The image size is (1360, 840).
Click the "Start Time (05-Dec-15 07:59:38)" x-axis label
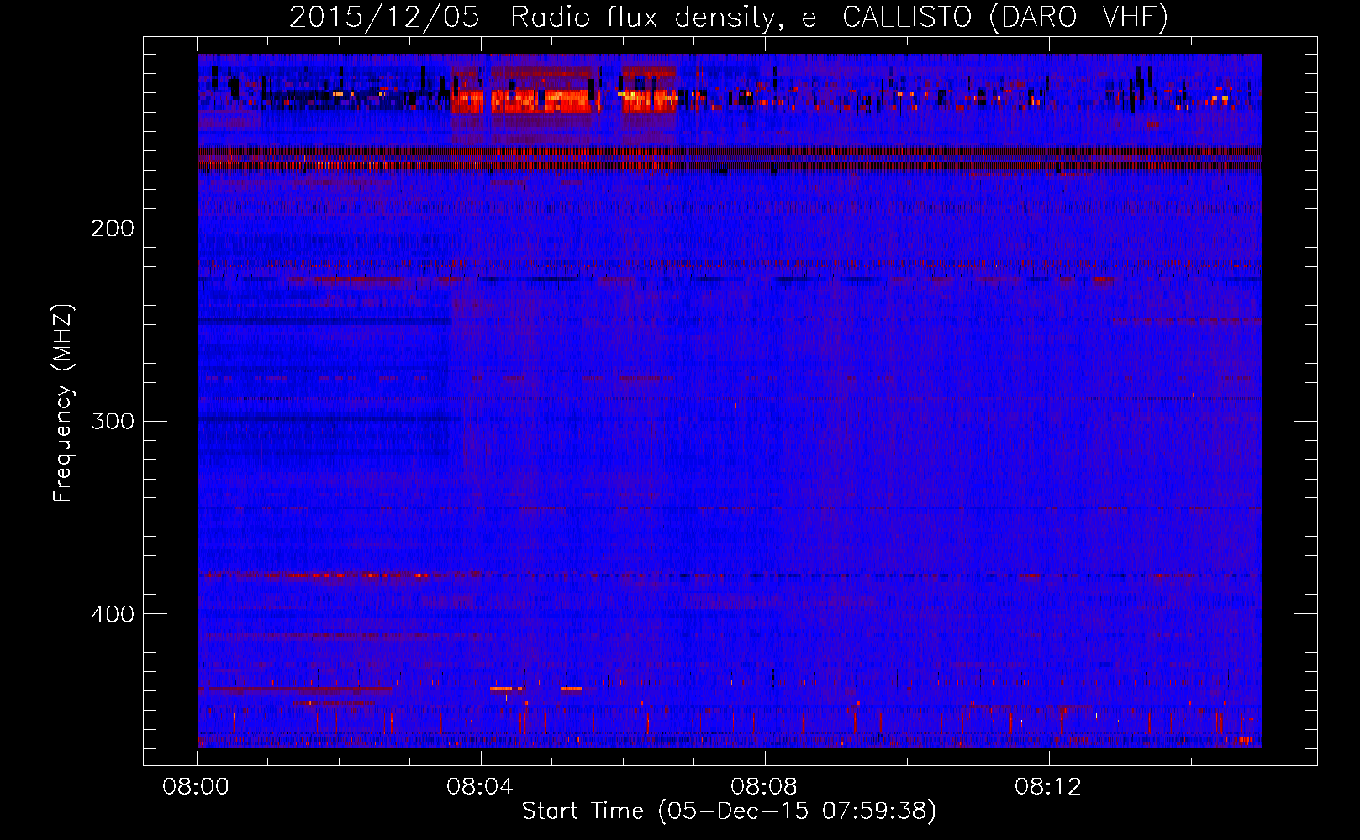(729, 811)
